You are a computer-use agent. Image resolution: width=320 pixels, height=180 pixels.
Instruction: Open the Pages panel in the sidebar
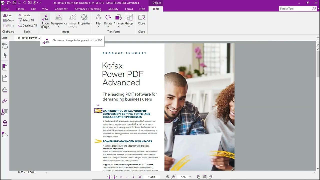point(5,78)
